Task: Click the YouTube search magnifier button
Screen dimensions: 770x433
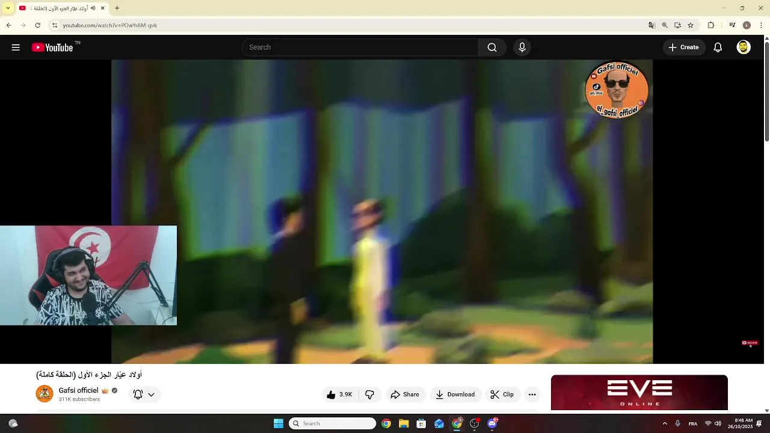Action: [492, 48]
